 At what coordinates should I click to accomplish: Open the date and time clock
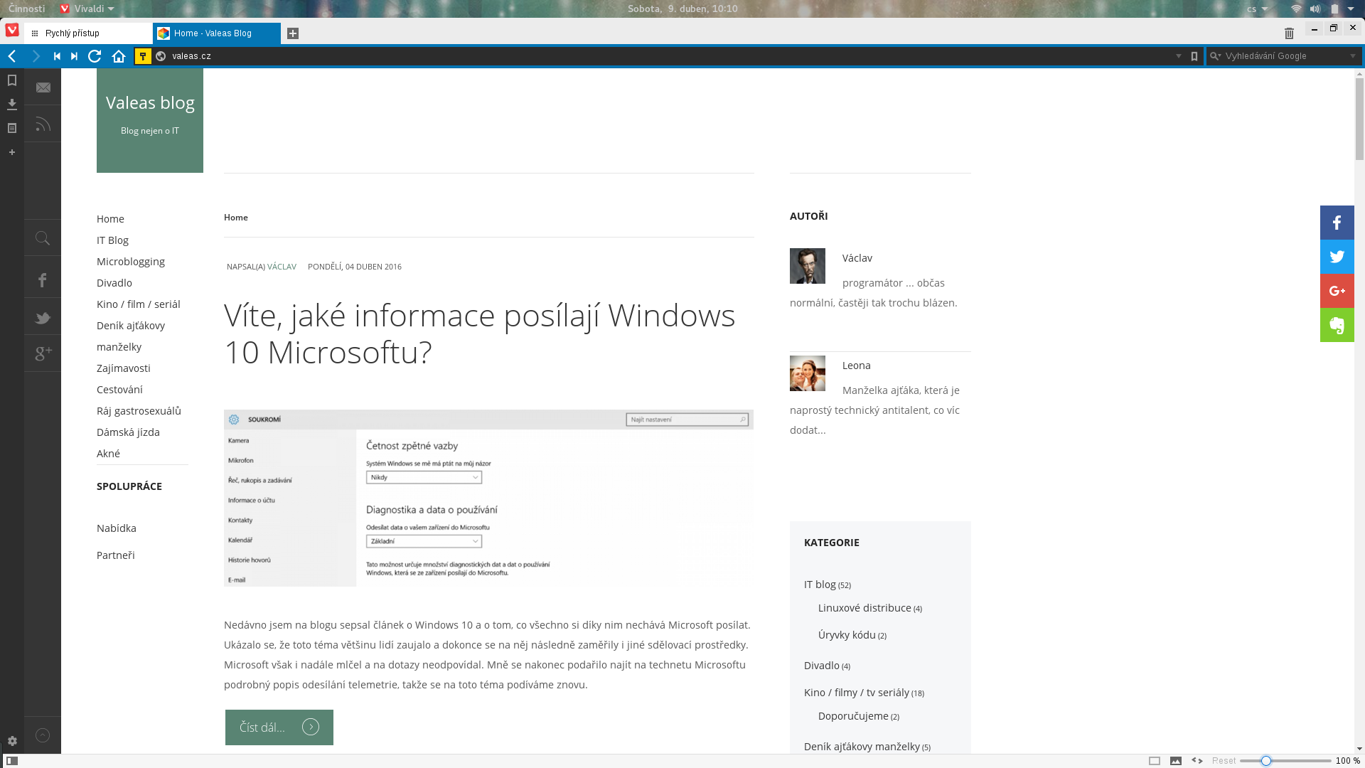click(682, 9)
